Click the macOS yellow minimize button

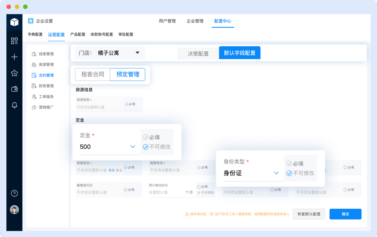coord(17,7)
